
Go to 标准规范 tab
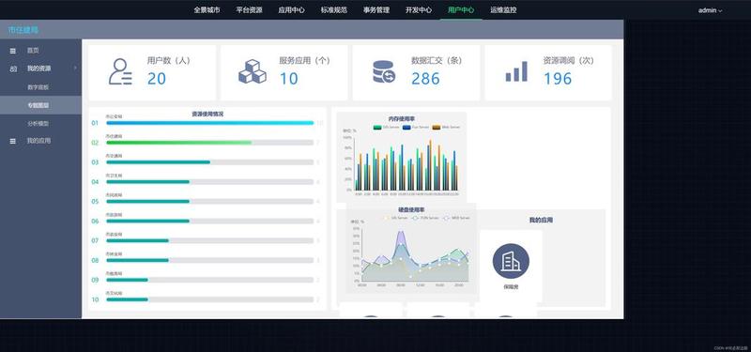334,9
